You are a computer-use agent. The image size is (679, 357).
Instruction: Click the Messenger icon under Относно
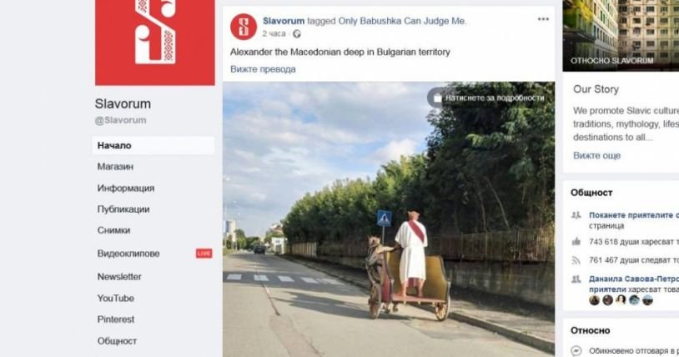pos(576,350)
